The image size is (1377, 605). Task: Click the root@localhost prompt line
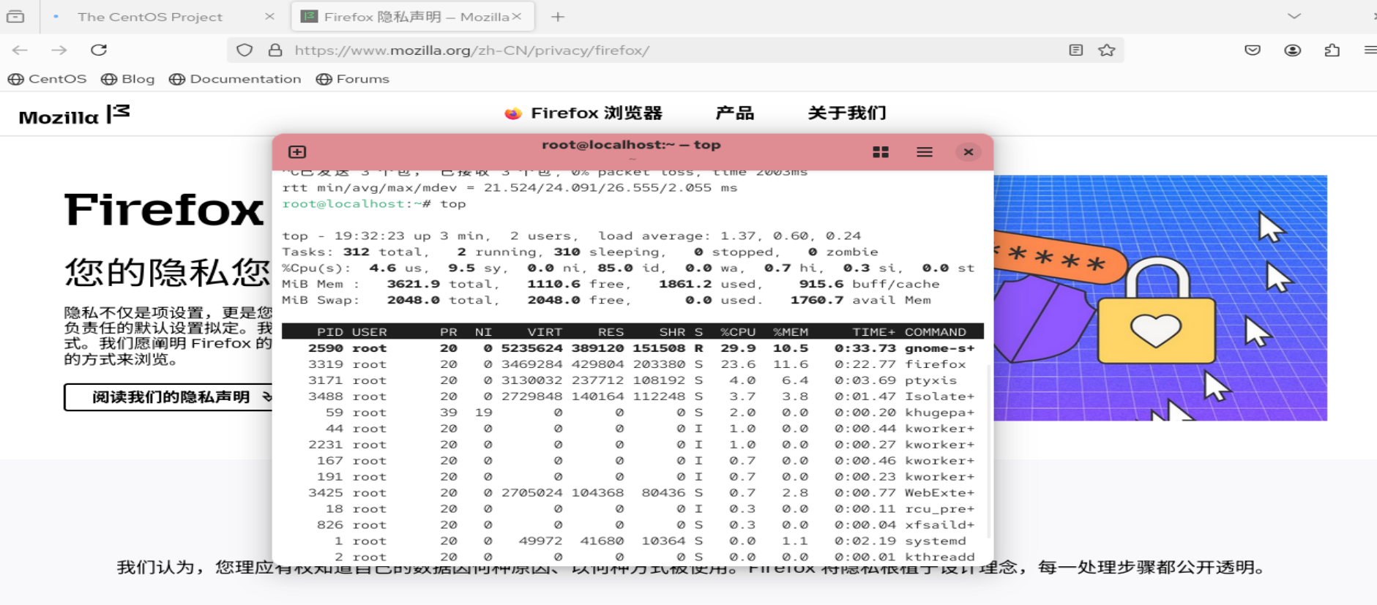pos(374,204)
